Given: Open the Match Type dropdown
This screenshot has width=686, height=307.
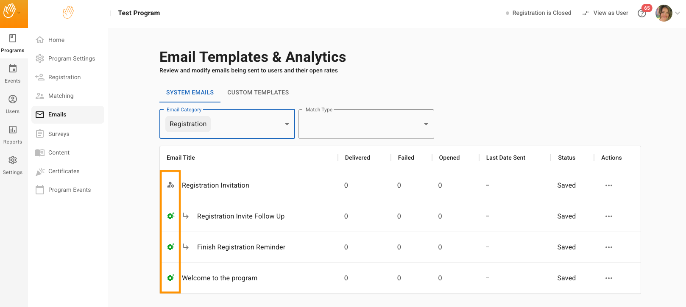Looking at the screenshot, I should (426, 124).
